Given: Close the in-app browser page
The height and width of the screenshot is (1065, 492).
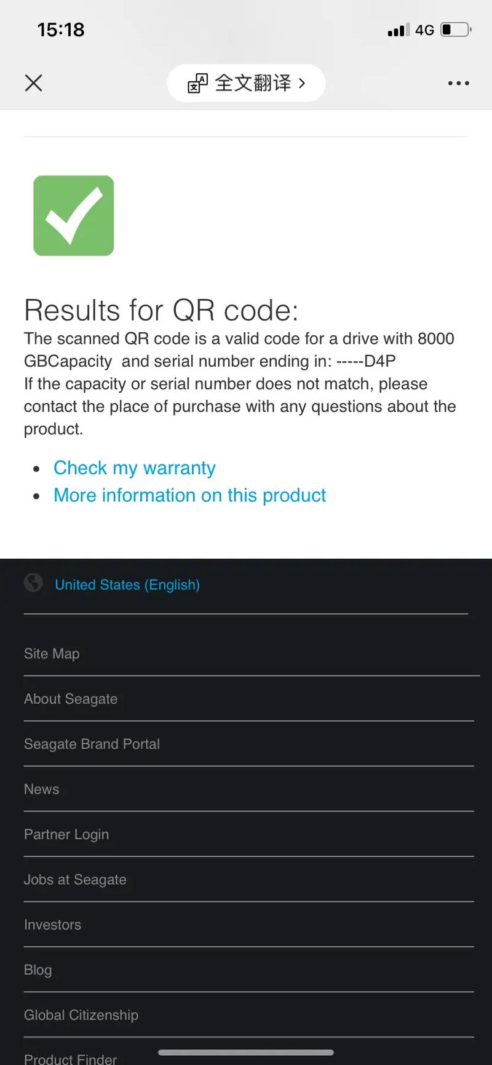Looking at the screenshot, I should click(x=33, y=83).
